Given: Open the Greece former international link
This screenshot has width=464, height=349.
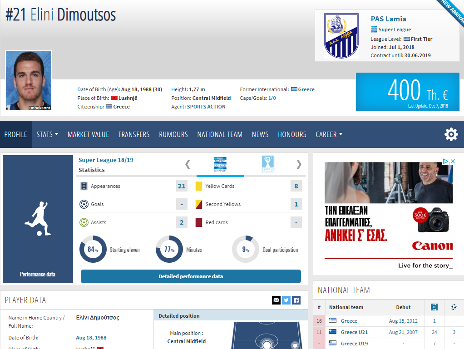Looking at the screenshot, I should point(306,89).
